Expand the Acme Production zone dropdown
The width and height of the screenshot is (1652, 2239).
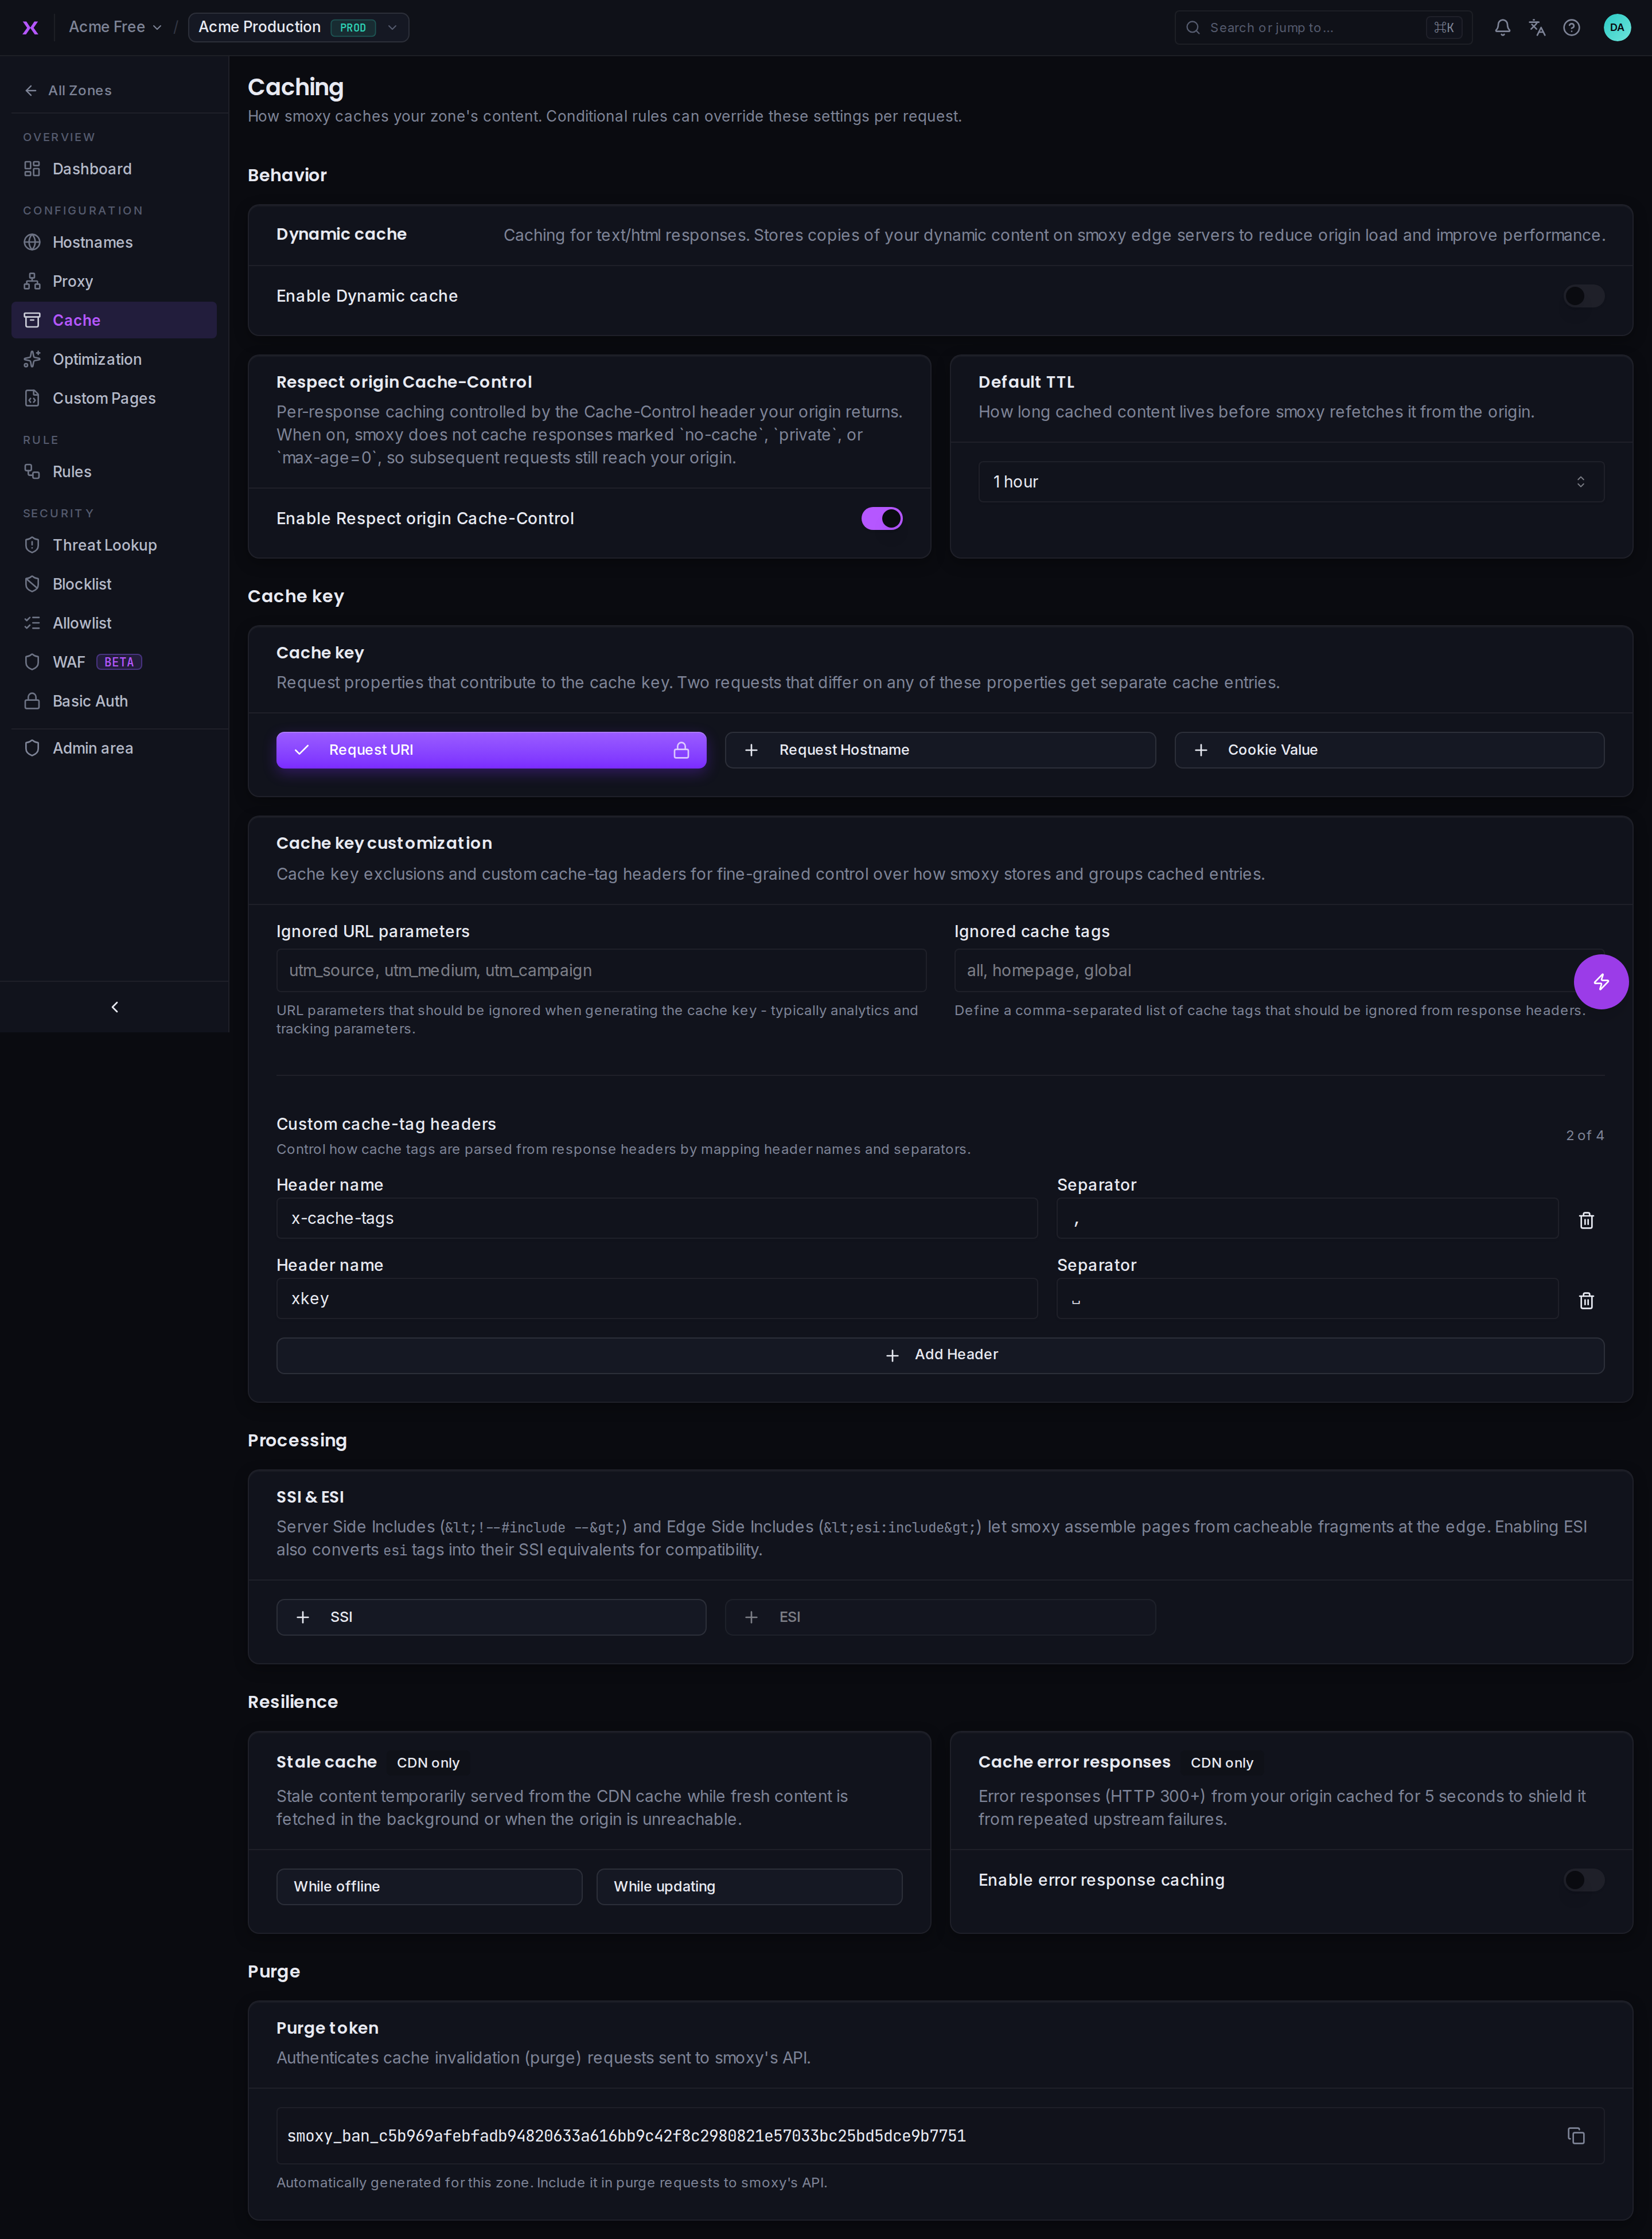298,27
